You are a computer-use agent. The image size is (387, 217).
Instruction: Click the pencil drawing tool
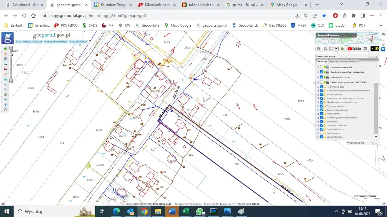[x=5, y=74]
